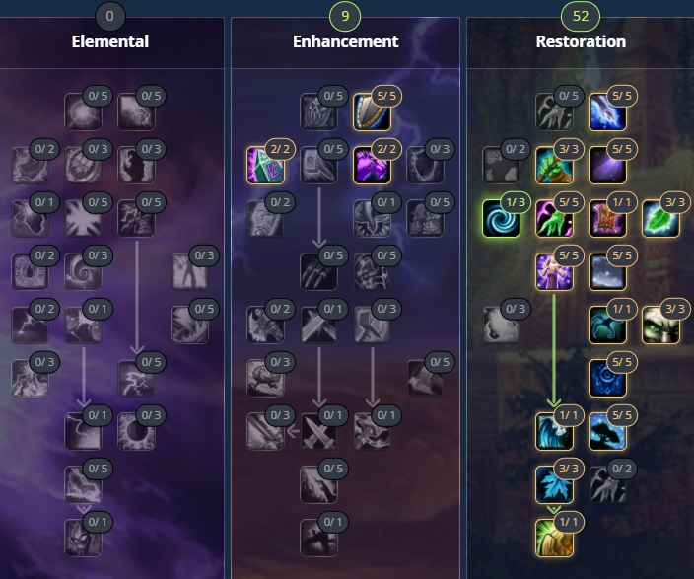Select the purple wolf talent icon at 2/2

(x=372, y=165)
